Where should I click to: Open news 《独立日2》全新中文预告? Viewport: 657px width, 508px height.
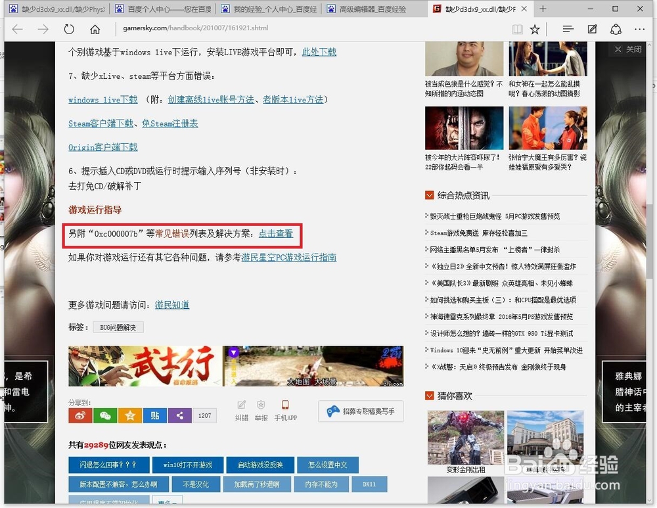point(503,267)
